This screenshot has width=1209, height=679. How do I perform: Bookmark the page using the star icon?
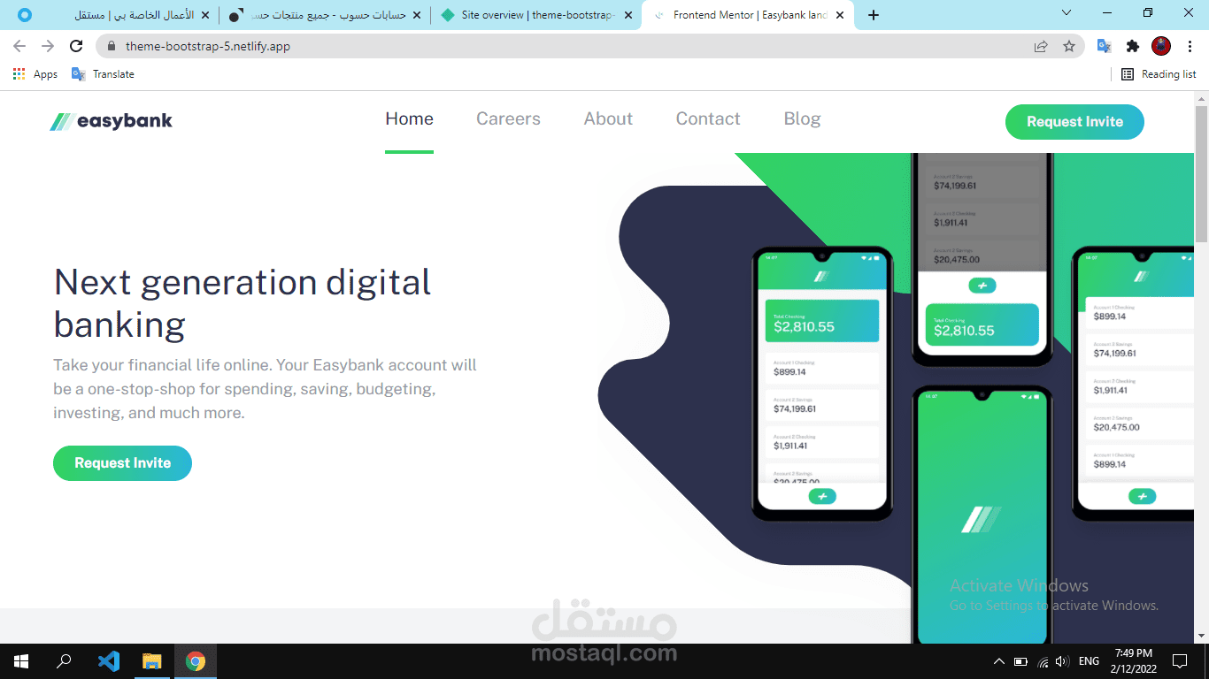tap(1070, 46)
